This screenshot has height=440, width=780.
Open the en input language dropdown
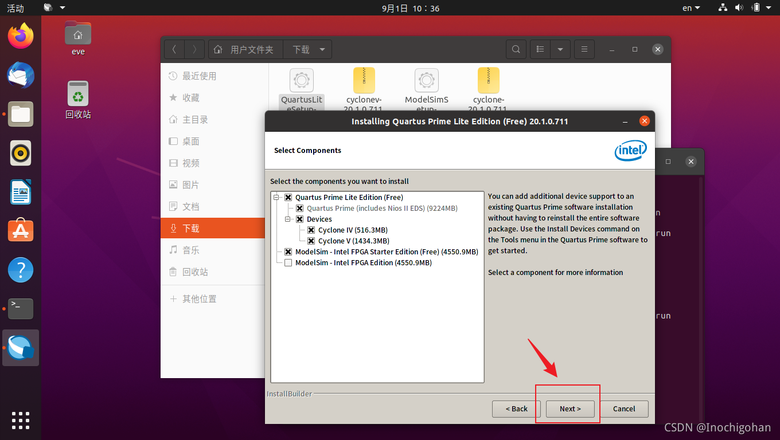(691, 8)
